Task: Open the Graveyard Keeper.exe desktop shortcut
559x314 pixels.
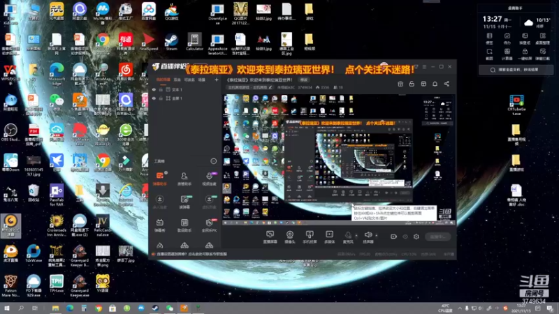Action: 80,286
